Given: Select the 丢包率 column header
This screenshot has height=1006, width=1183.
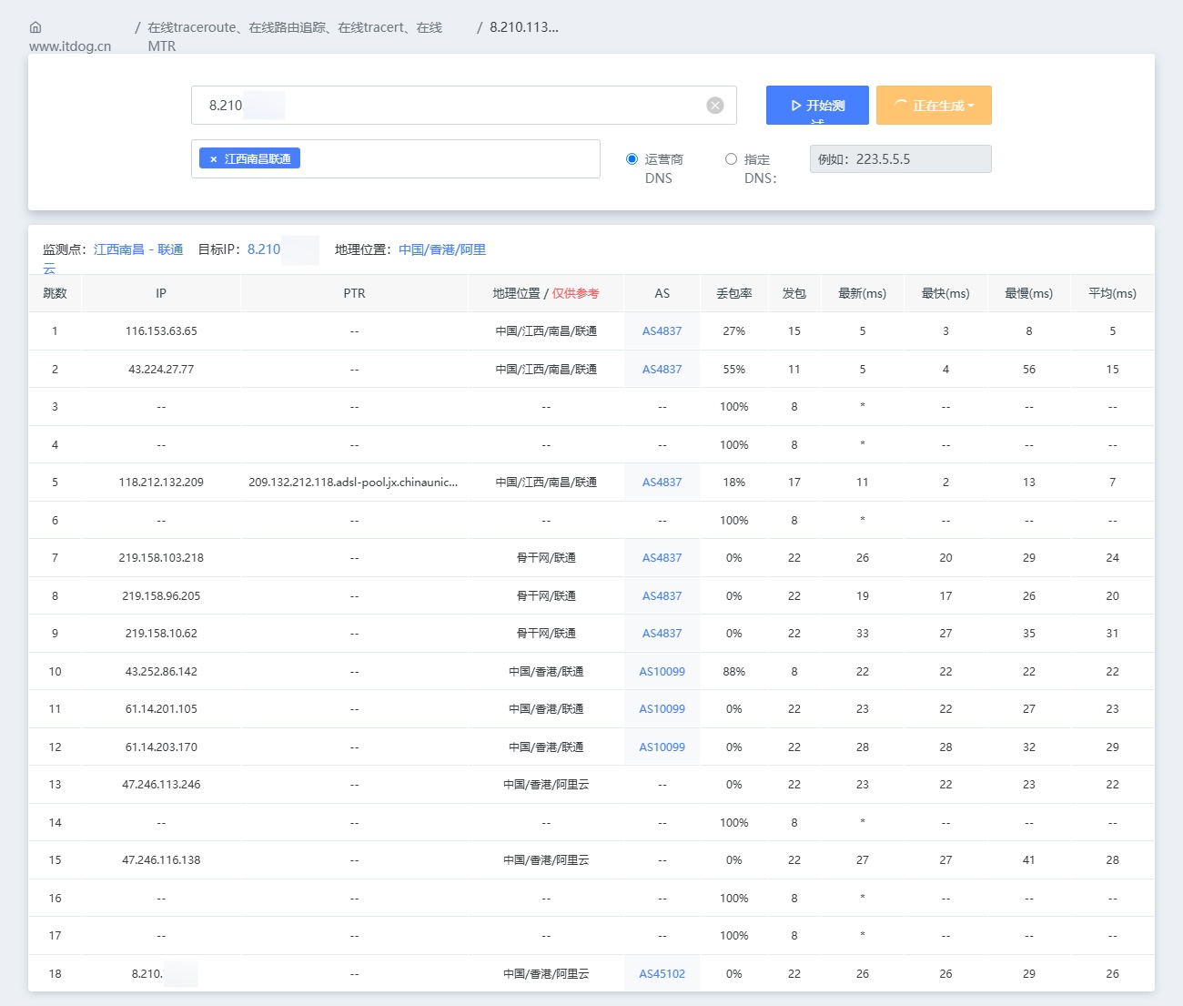Looking at the screenshot, I should (x=733, y=293).
